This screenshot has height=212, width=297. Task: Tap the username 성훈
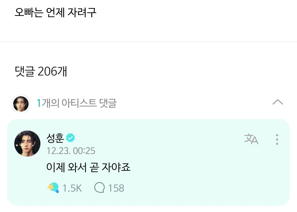[x=55, y=138]
